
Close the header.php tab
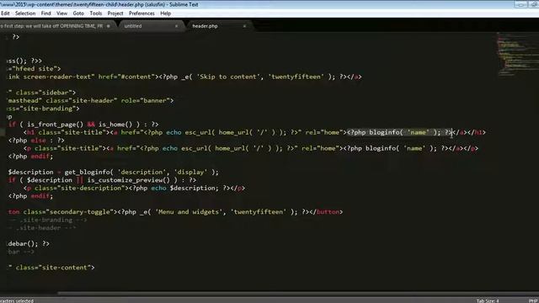(x=244, y=26)
